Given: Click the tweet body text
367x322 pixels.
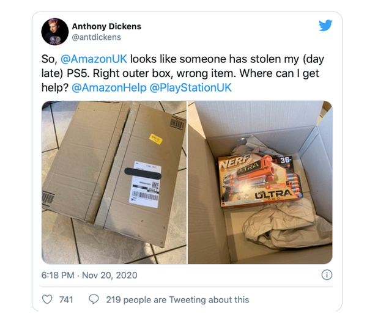Looking at the screenshot, I should pos(183,73).
